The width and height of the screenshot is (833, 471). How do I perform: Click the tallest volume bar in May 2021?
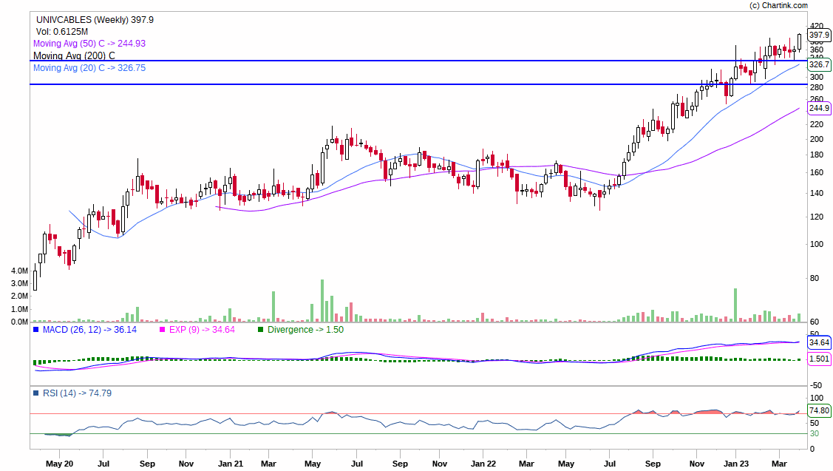click(322, 300)
